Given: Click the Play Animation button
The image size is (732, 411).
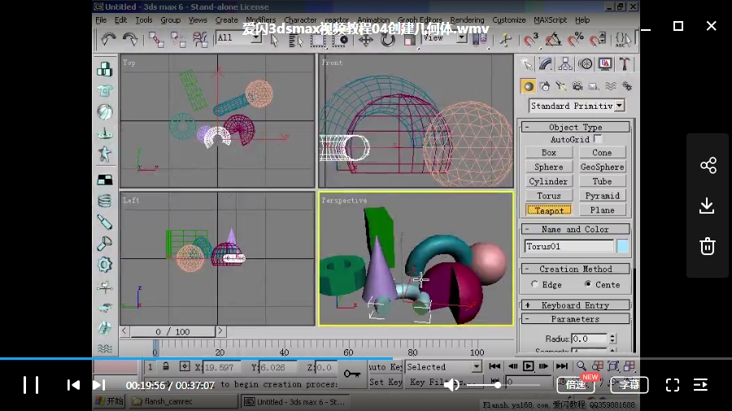Looking at the screenshot, I should [x=528, y=366].
